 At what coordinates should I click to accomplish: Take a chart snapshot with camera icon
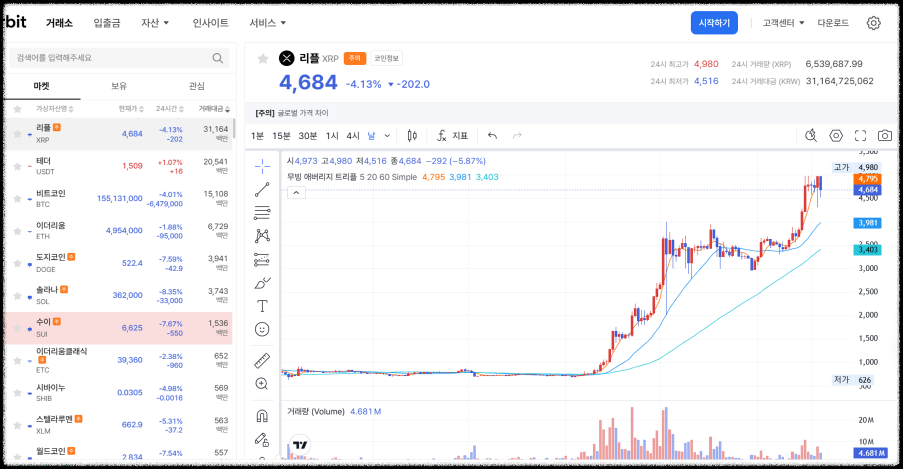click(x=885, y=136)
